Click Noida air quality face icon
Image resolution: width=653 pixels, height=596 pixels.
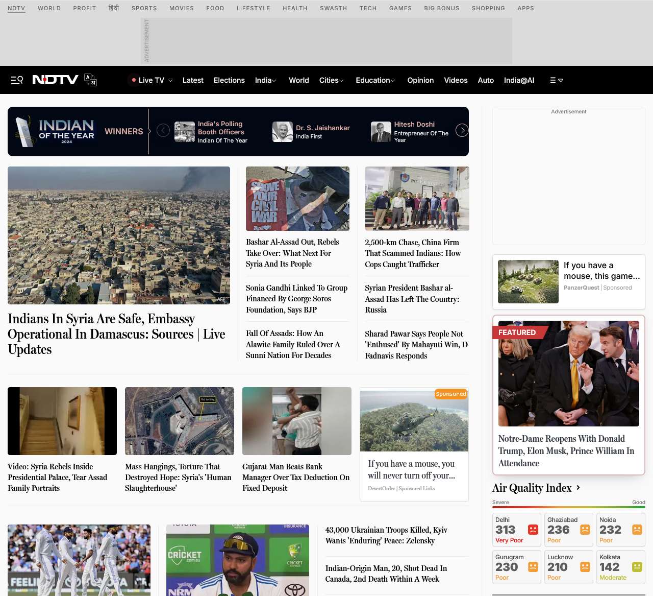tap(637, 530)
